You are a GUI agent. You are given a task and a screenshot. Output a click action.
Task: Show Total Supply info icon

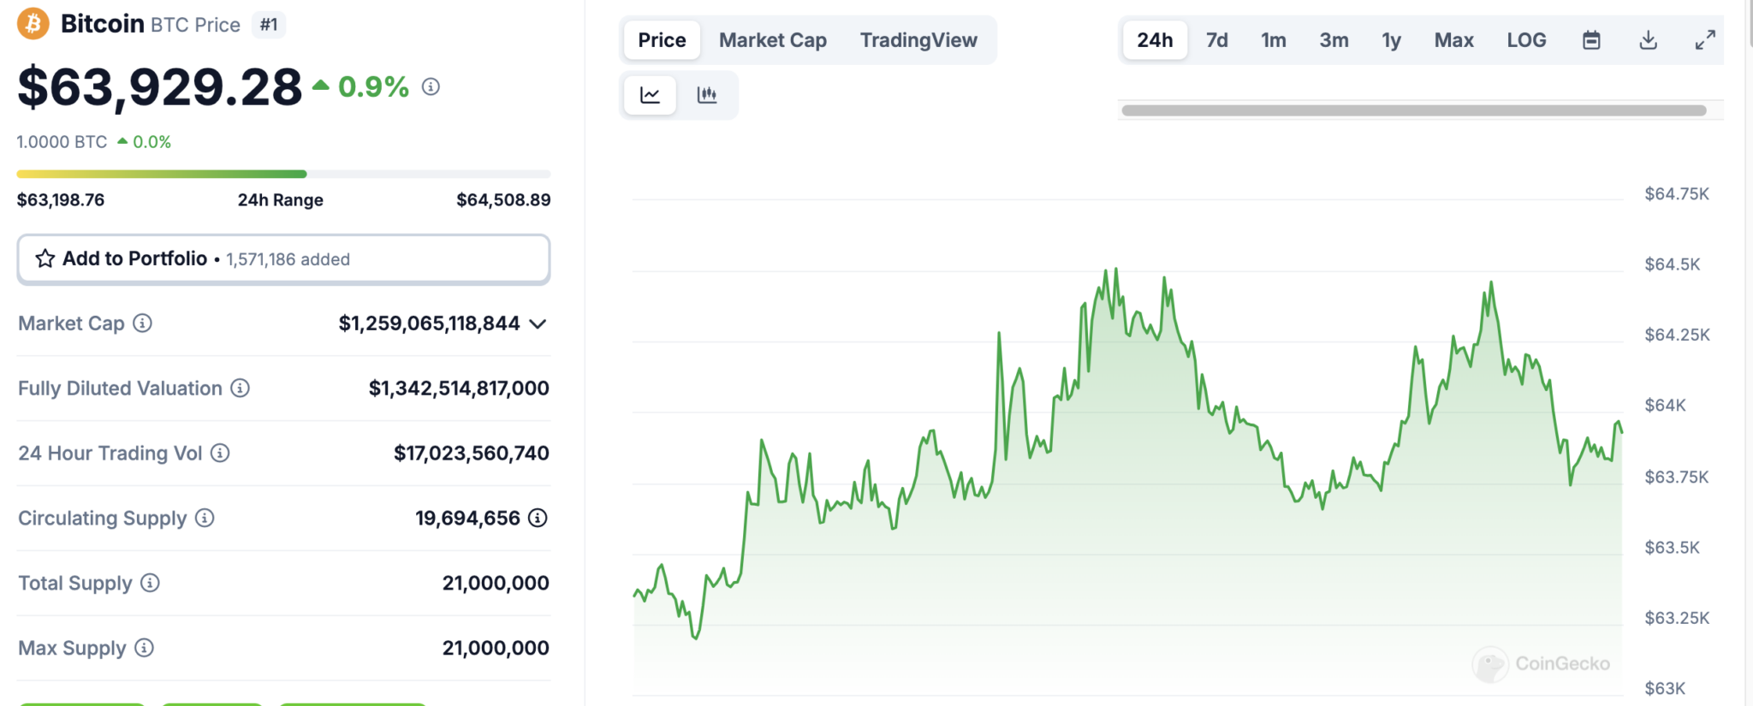pyautogui.click(x=150, y=583)
